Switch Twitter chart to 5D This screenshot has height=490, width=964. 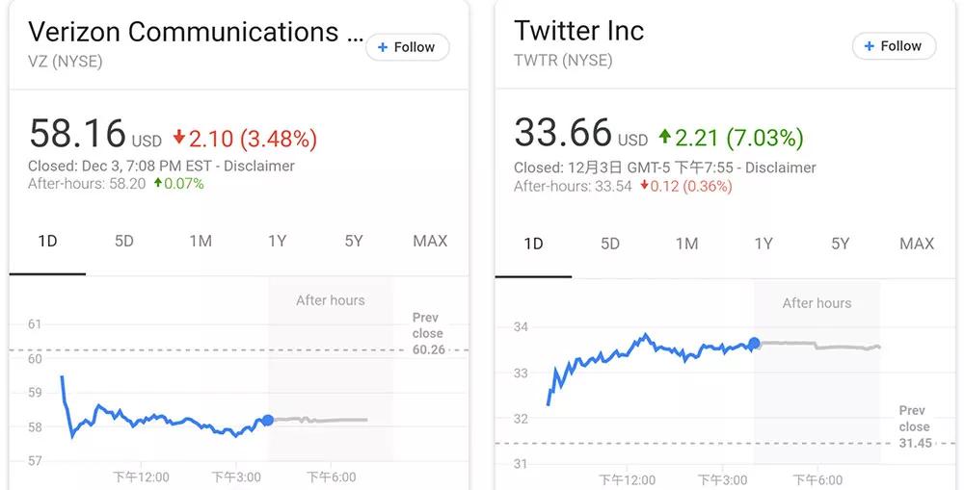(x=610, y=244)
